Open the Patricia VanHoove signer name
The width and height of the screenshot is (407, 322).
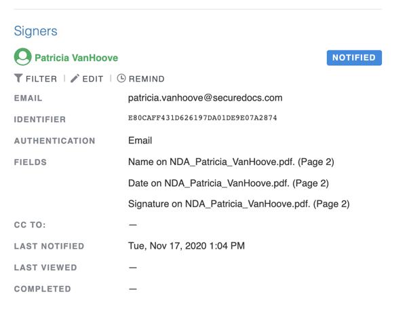point(76,58)
